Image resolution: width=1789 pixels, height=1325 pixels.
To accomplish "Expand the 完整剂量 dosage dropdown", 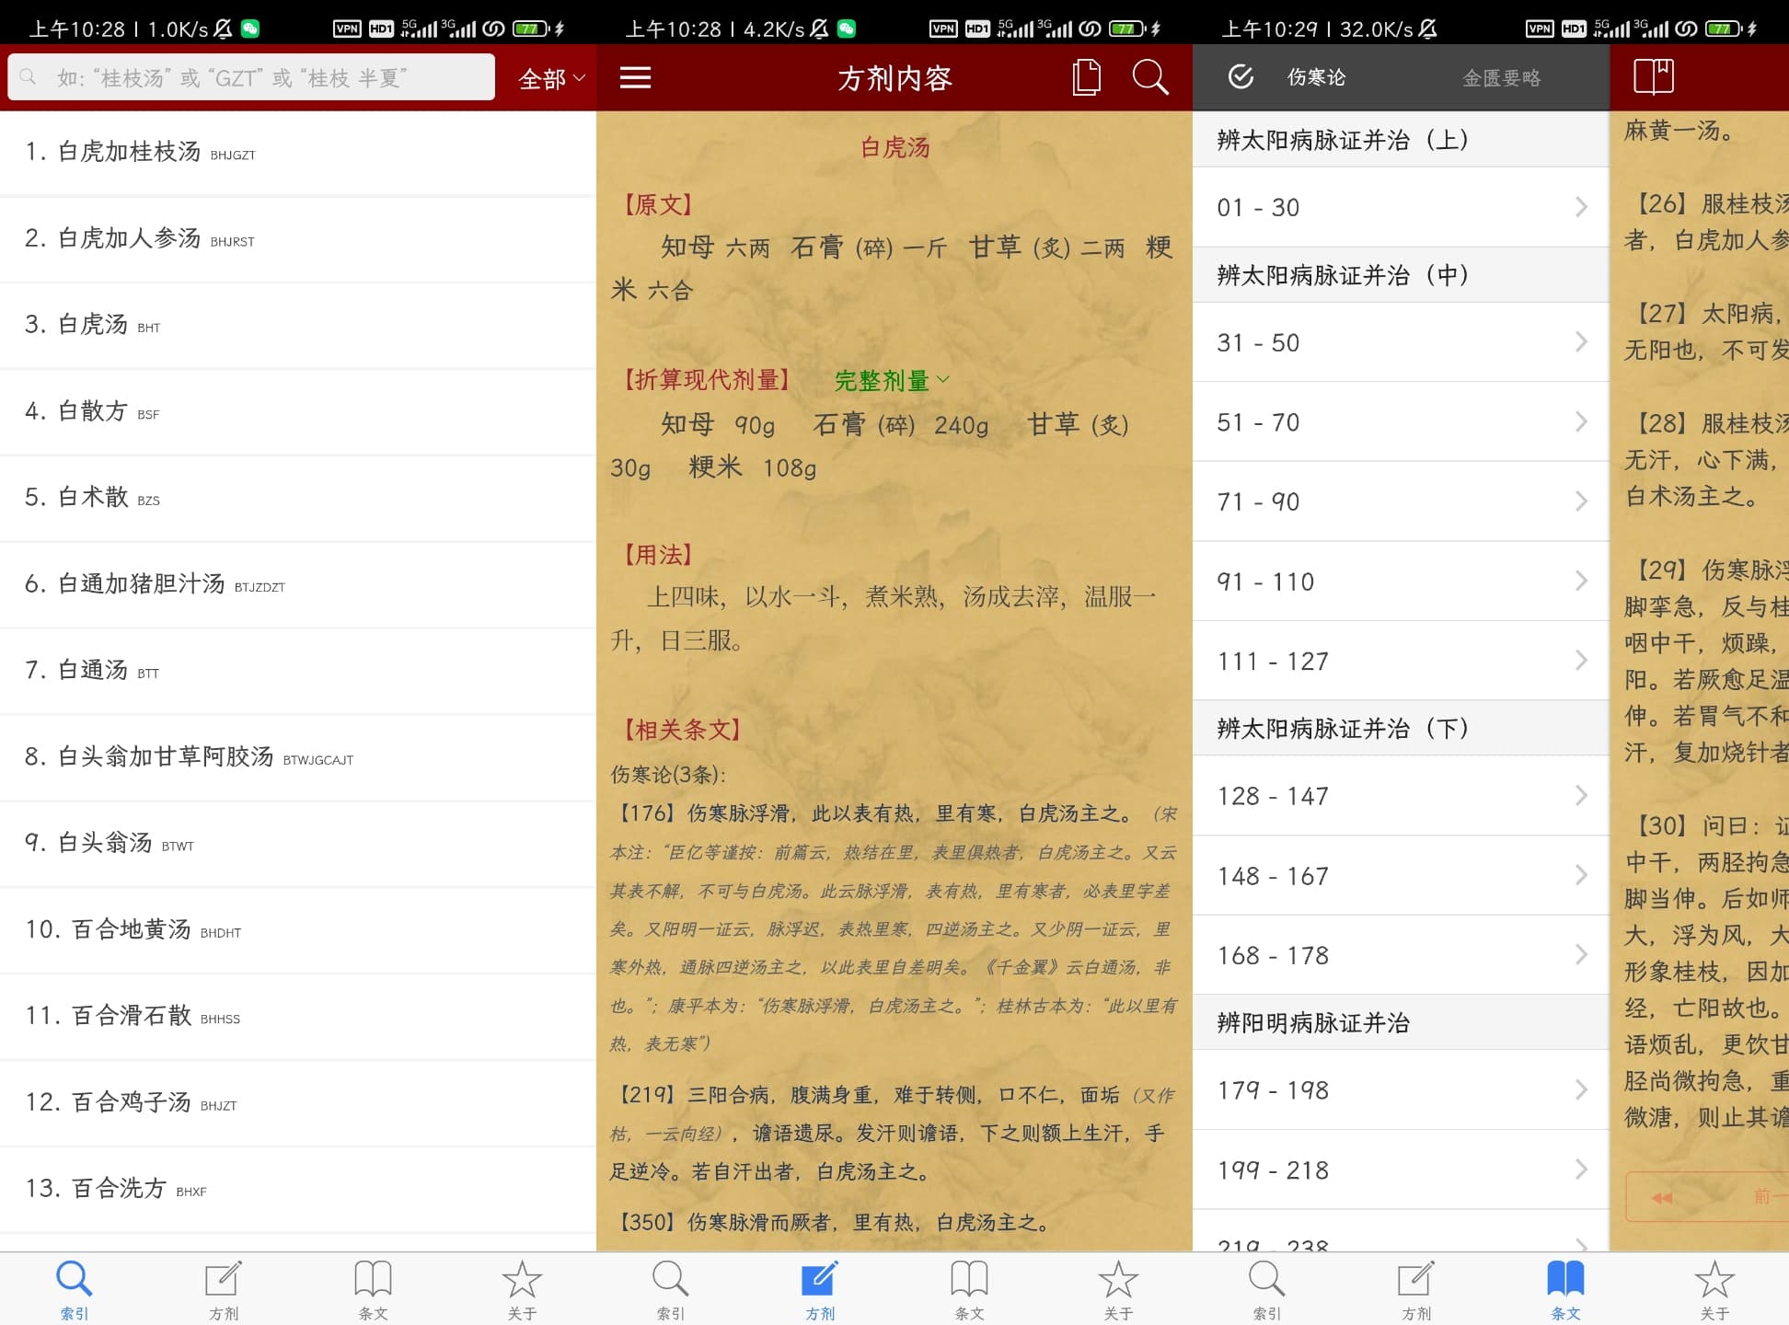I will coord(892,380).
